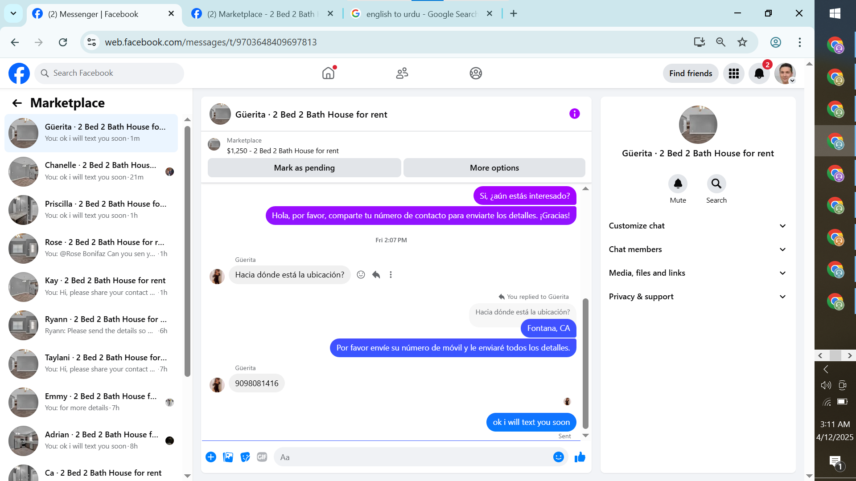Open the Adrian conversation
Image resolution: width=856 pixels, height=481 pixels.
pyautogui.click(x=91, y=440)
